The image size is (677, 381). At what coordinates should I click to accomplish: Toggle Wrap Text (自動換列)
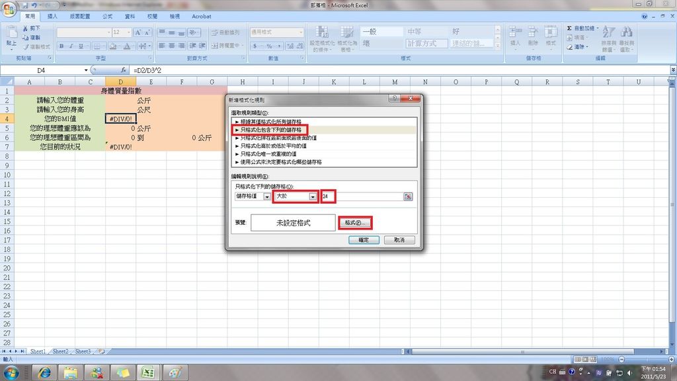(x=225, y=32)
